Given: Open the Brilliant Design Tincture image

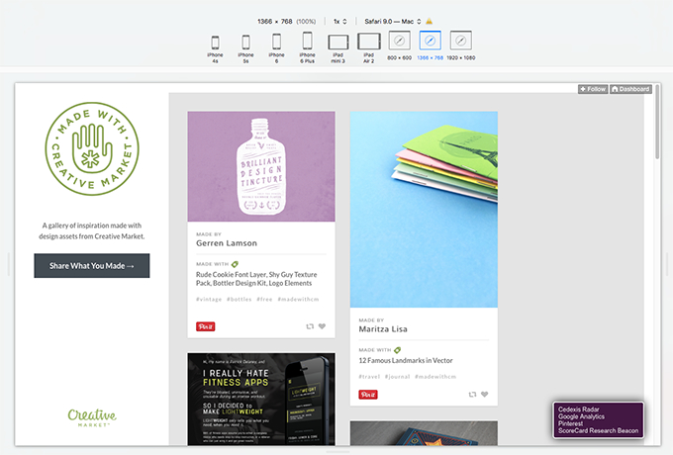Looking at the screenshot, I should coord(261,166).
